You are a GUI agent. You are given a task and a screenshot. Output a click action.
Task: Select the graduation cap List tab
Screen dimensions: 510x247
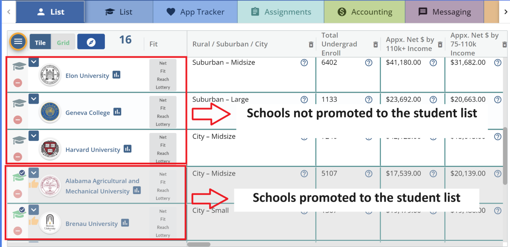[119, 12]
